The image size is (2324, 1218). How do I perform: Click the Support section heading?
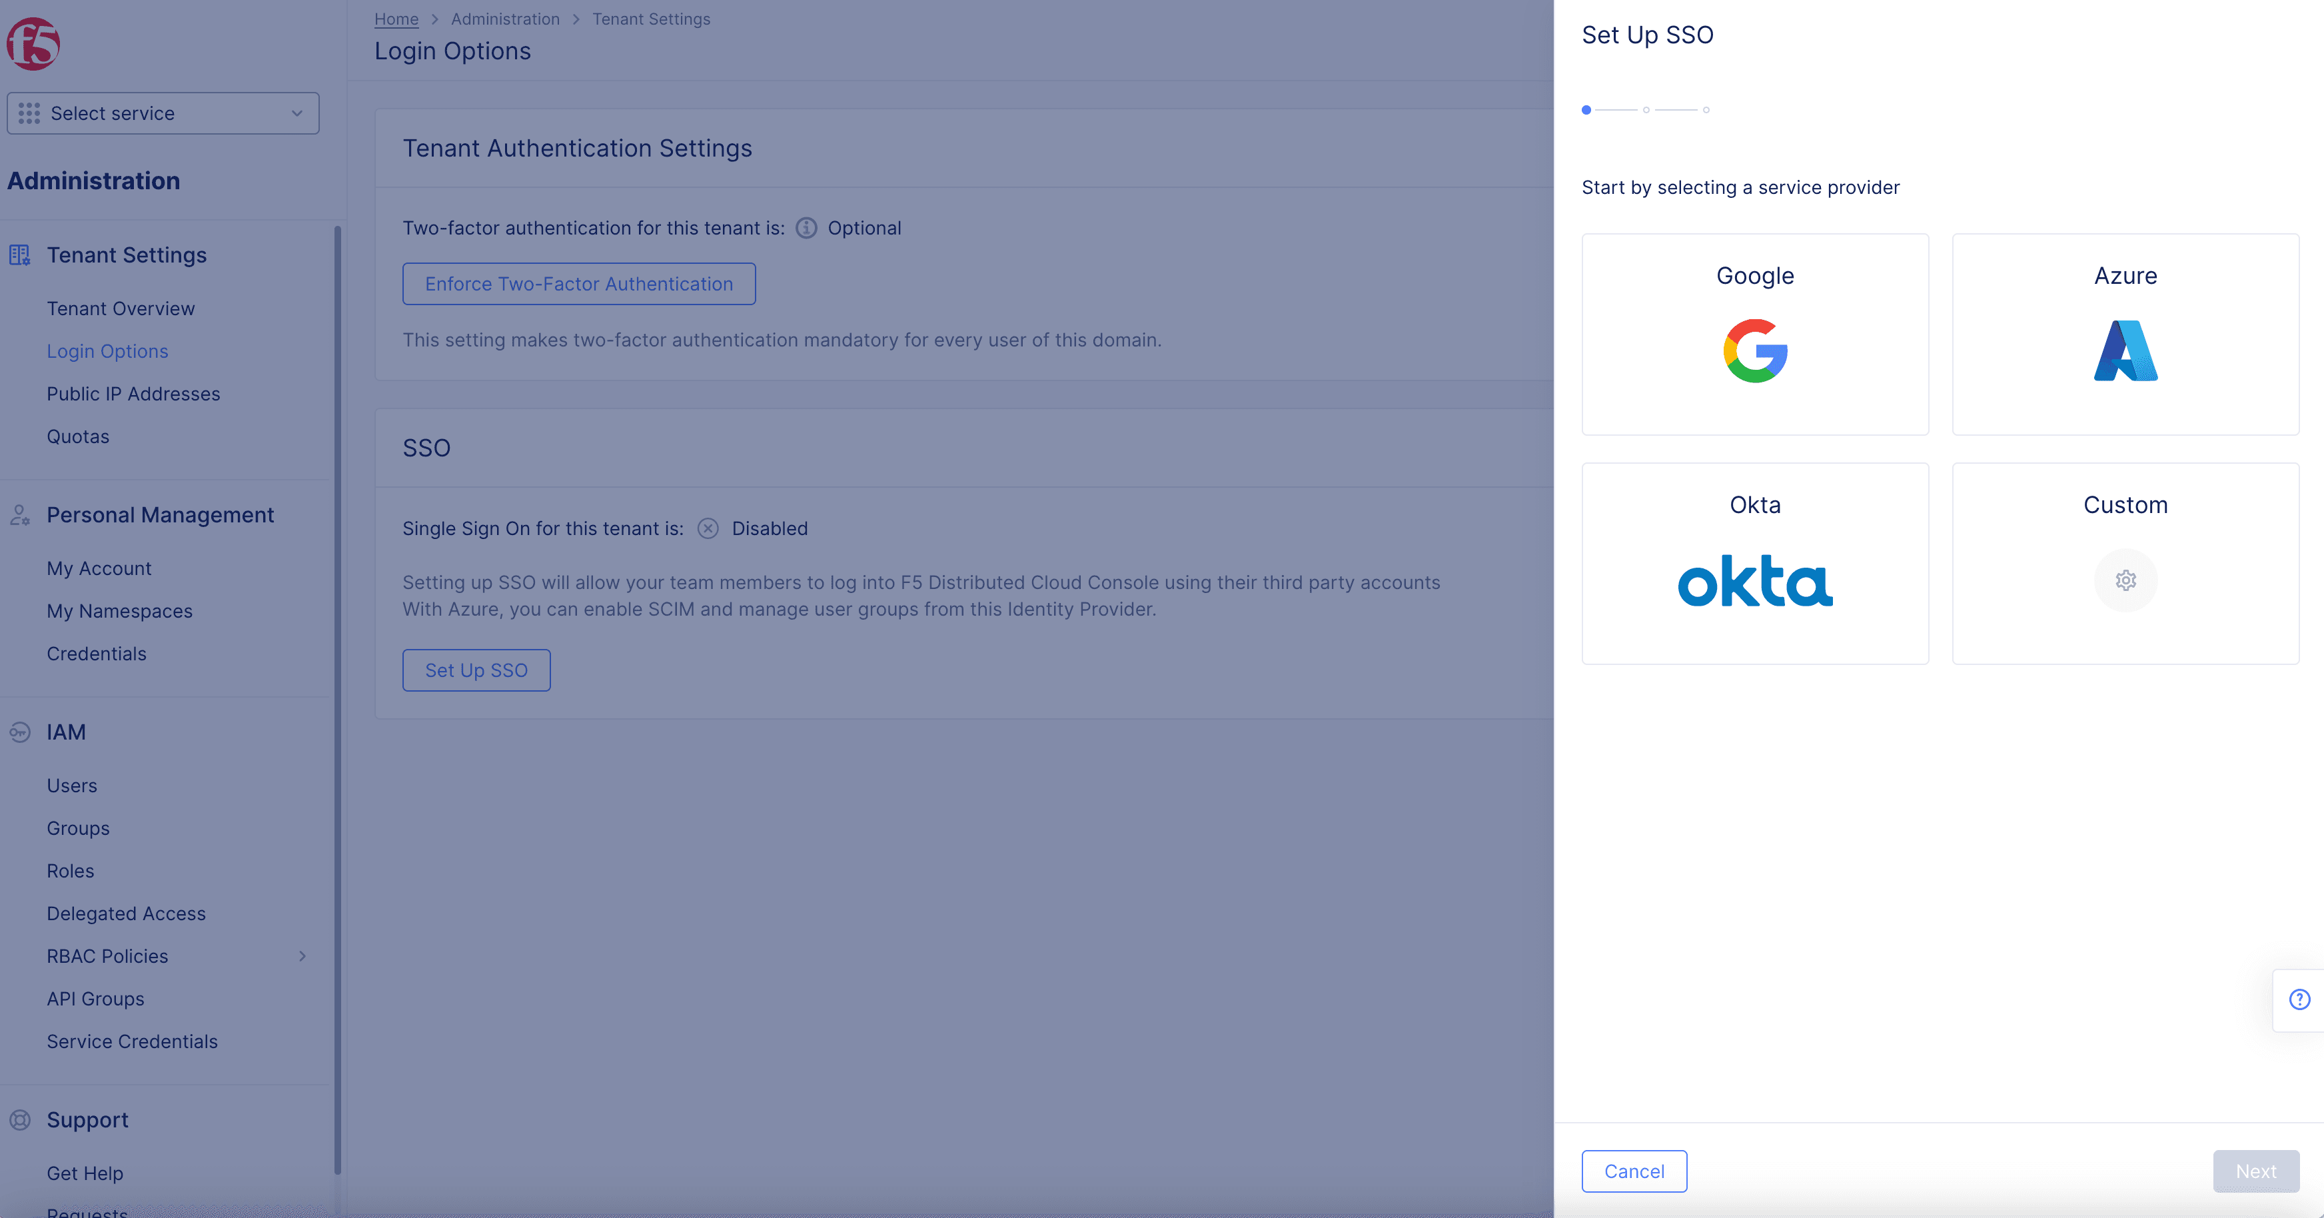click(87, 1121)
